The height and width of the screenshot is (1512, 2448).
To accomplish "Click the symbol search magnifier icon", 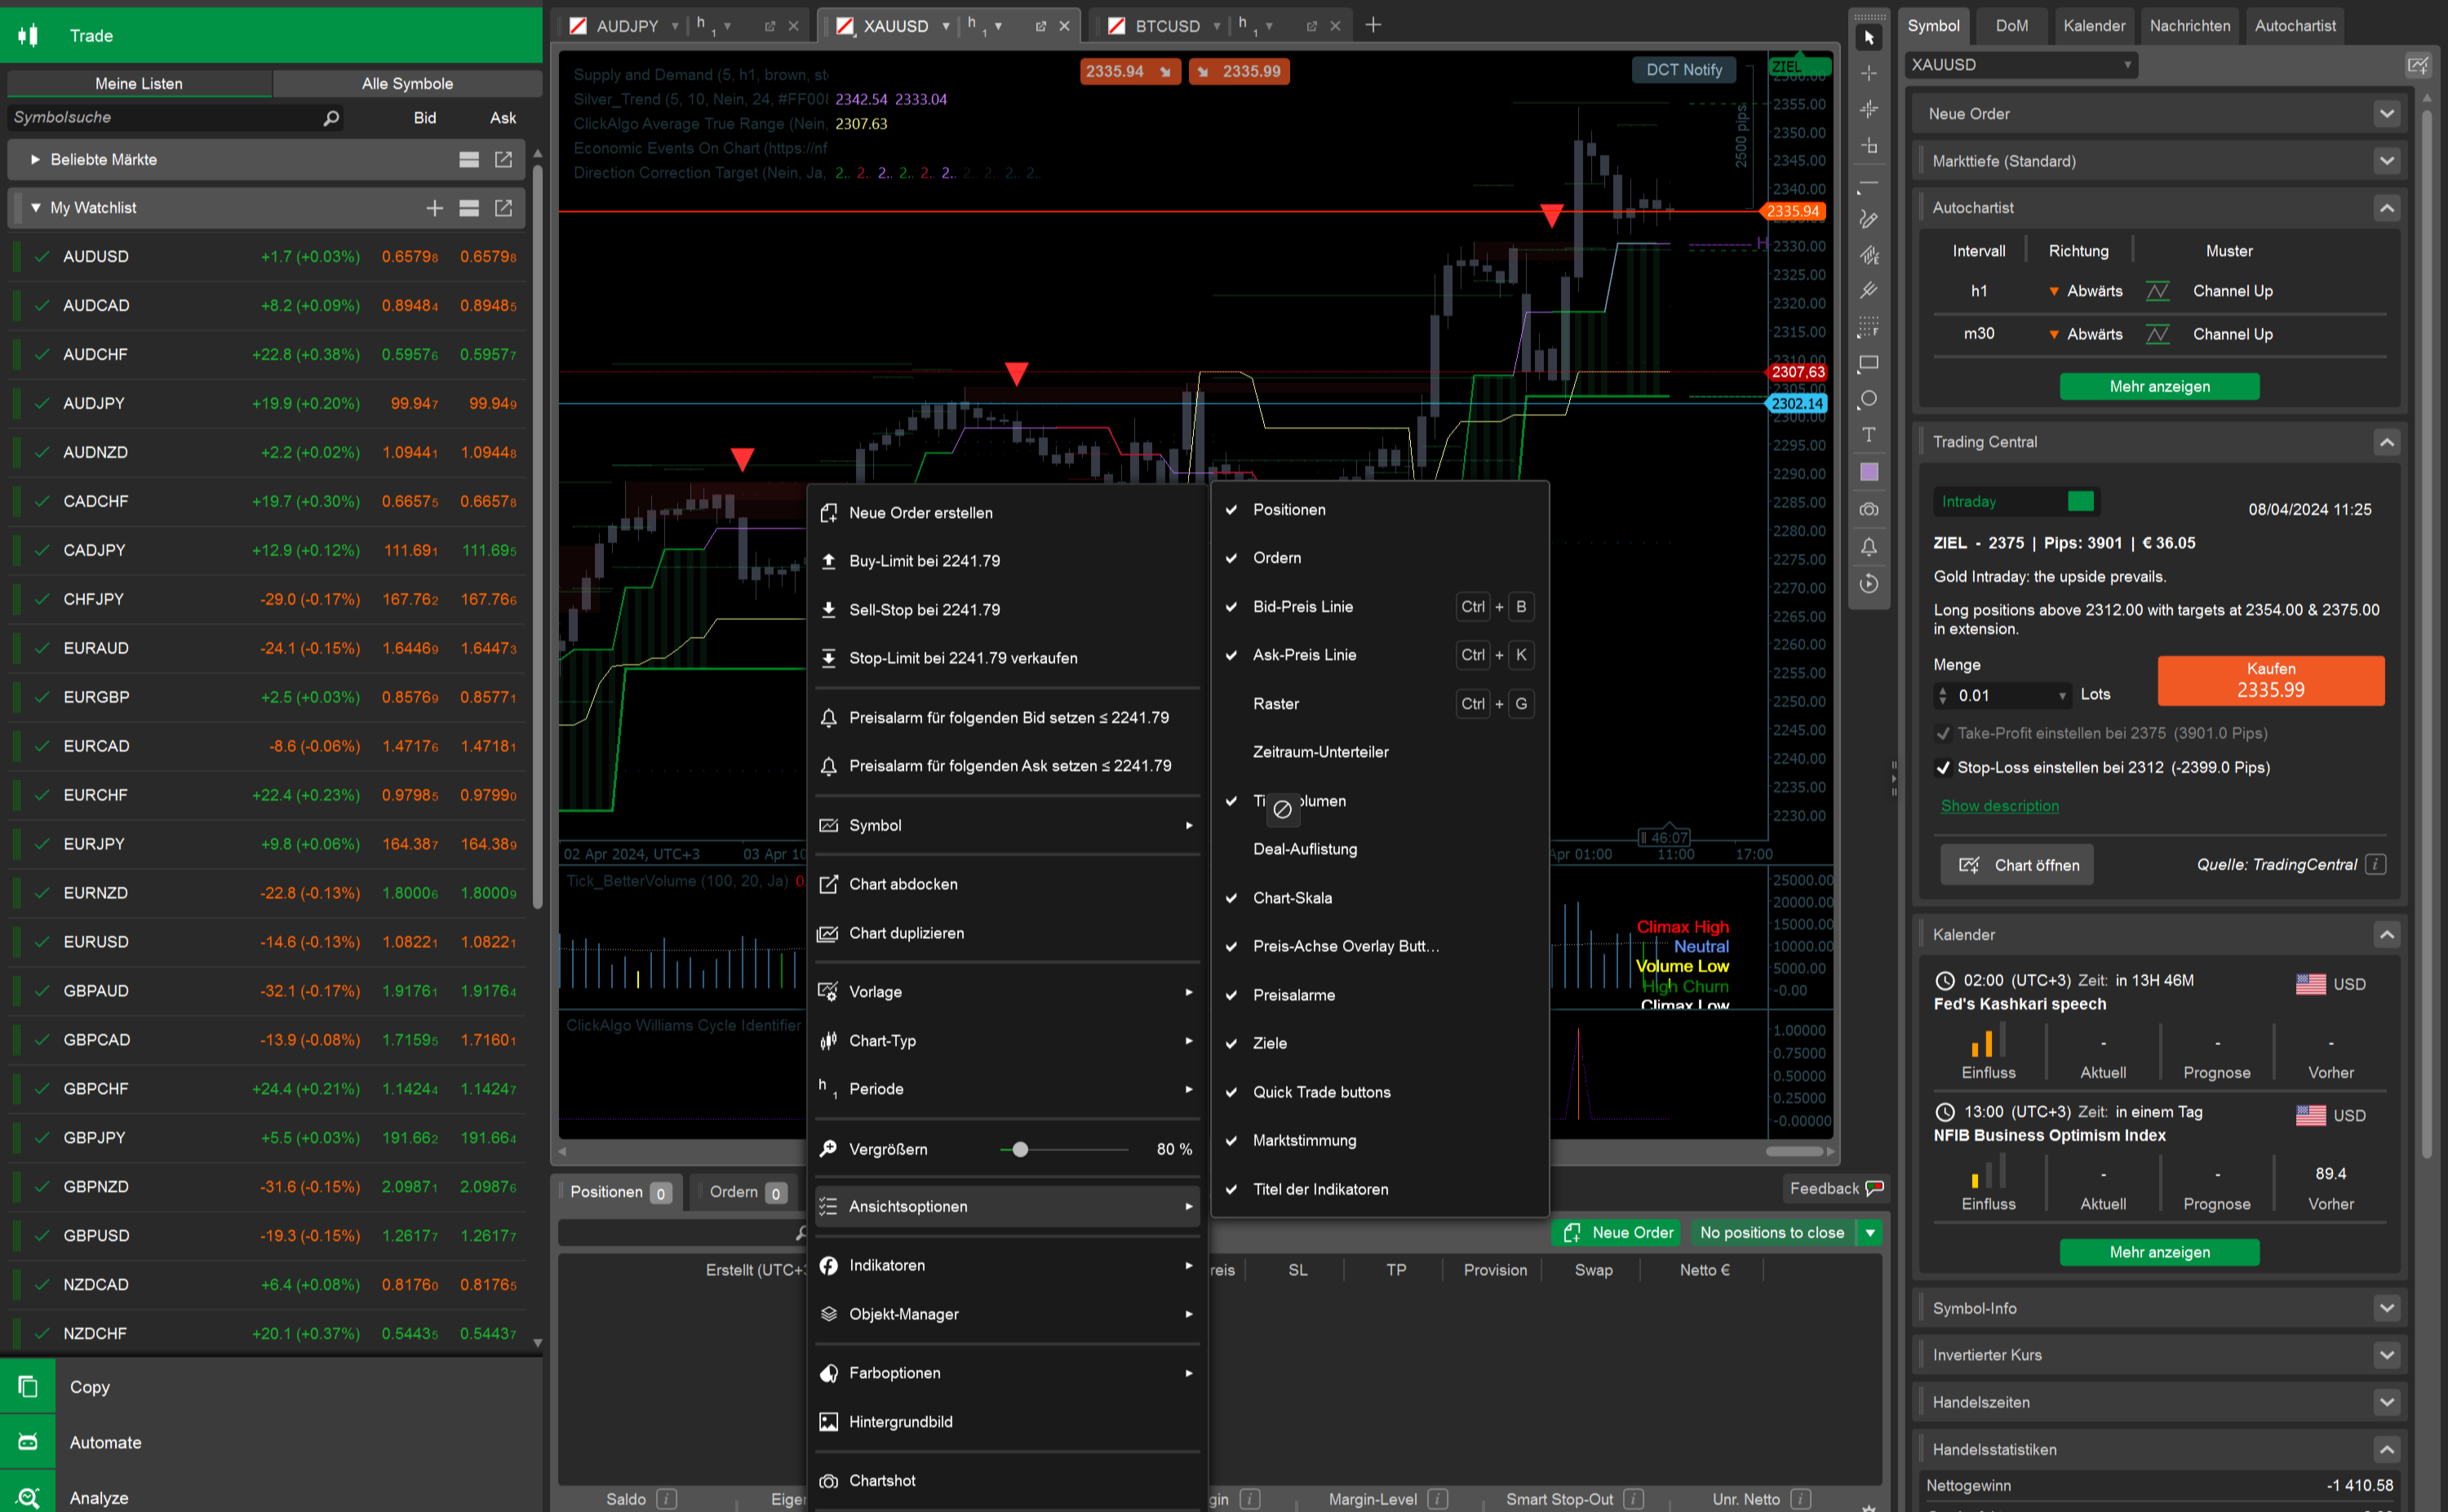I will coord(331,118).
